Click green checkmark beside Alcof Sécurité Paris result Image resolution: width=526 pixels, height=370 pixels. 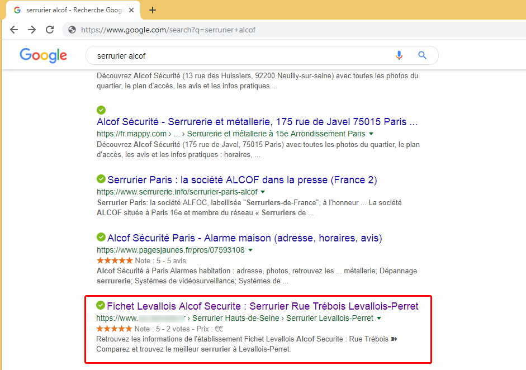(101, 238)
